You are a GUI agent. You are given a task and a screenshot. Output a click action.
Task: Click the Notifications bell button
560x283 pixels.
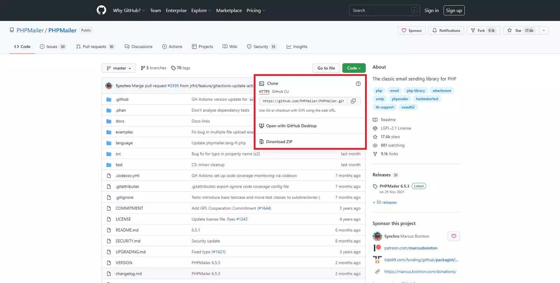point(446,30)
